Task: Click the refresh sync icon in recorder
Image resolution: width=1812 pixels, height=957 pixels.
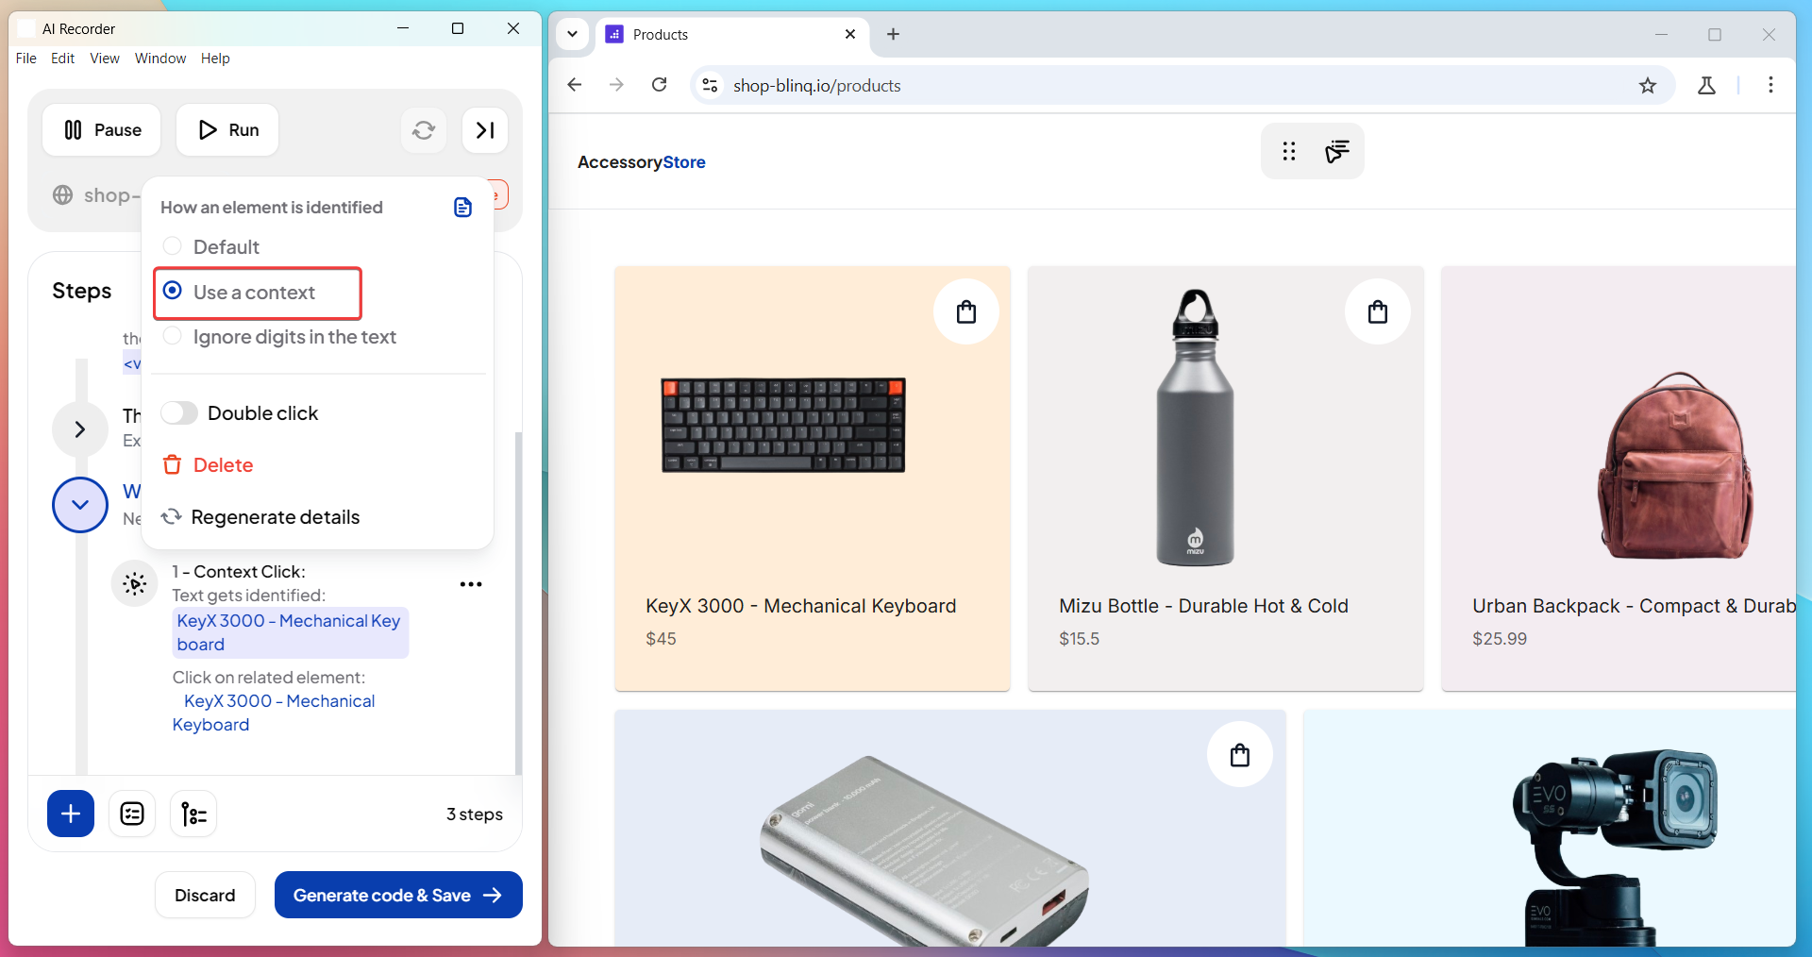Action: click(424, 130)
